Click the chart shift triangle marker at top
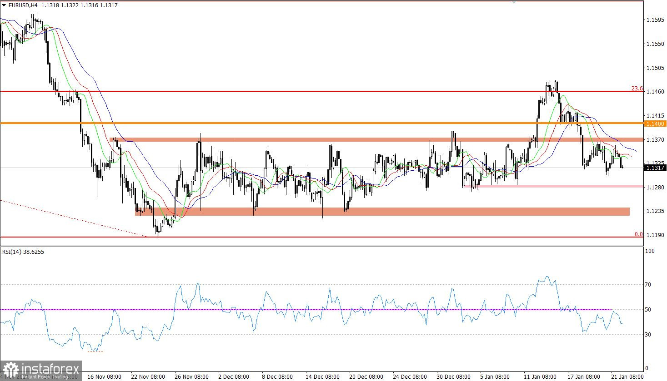The height and width of the screenshot is (381, 667). click(514, 2)
